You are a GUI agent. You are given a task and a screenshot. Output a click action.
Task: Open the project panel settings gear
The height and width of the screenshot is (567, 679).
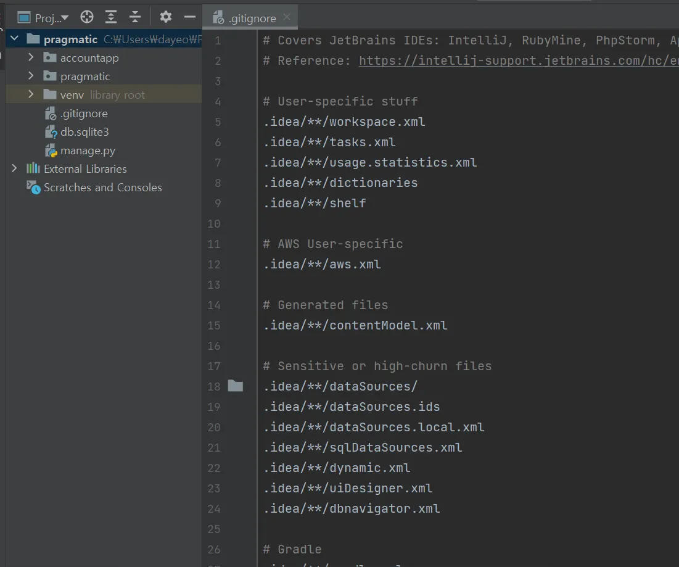point(165,17)
